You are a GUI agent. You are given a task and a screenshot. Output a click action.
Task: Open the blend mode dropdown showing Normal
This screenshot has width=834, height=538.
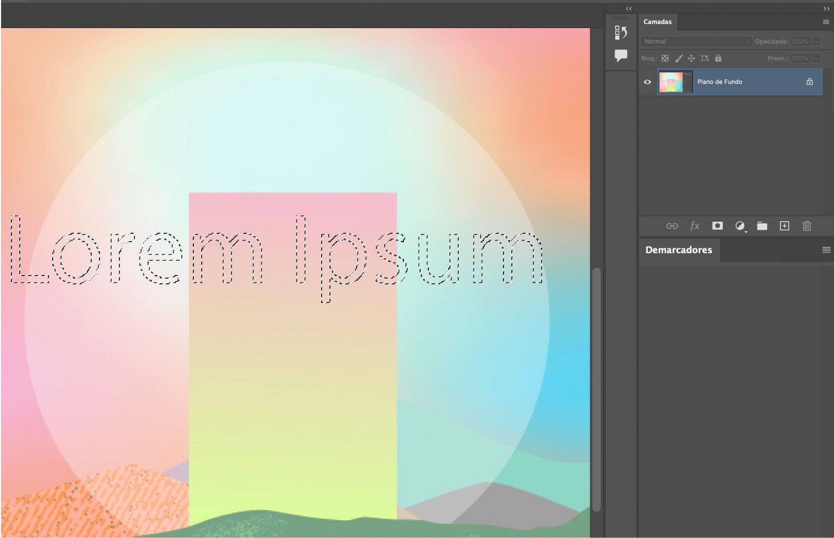pyautogui.click(x=696, y=41)
